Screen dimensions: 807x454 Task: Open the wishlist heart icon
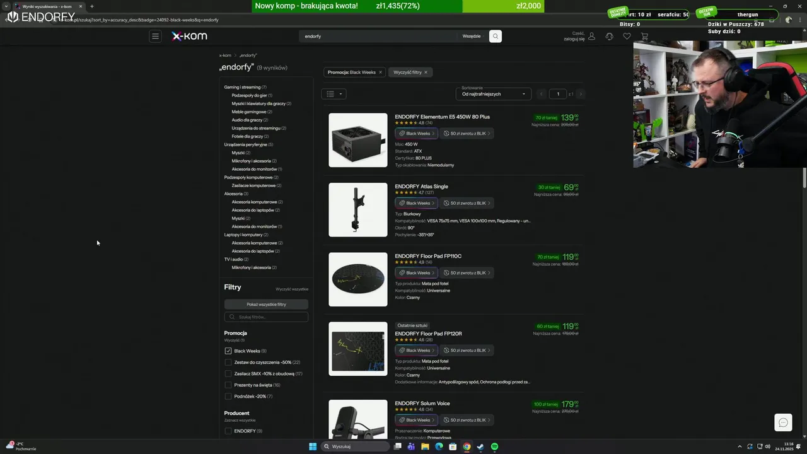[627, 36]
